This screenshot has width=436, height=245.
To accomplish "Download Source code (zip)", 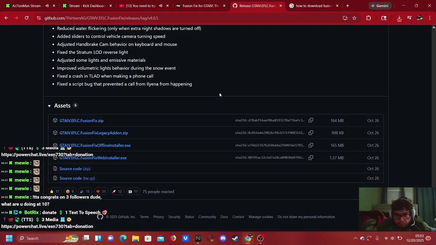I will point(75,169).
